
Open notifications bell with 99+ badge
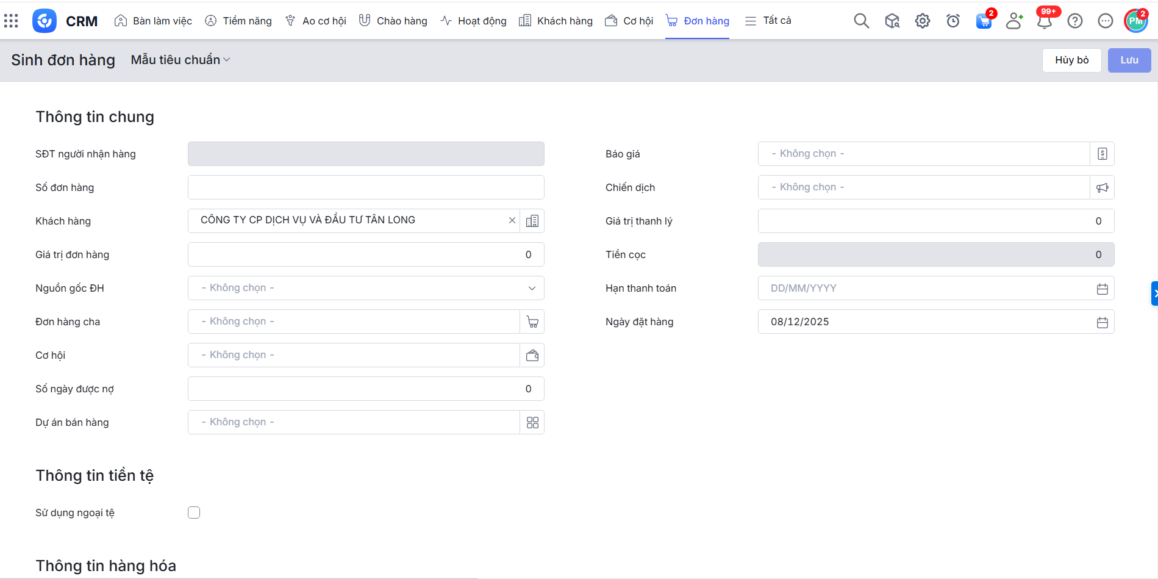[x=1044, y=21]
